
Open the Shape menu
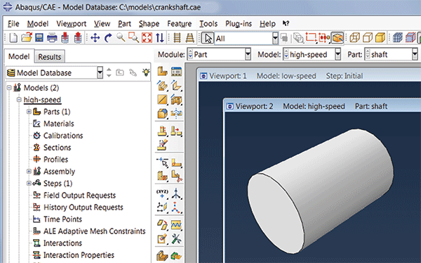click(149, 24)
